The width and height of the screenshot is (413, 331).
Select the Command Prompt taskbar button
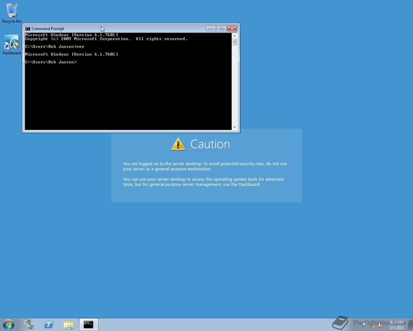click(x=88, y=325)
